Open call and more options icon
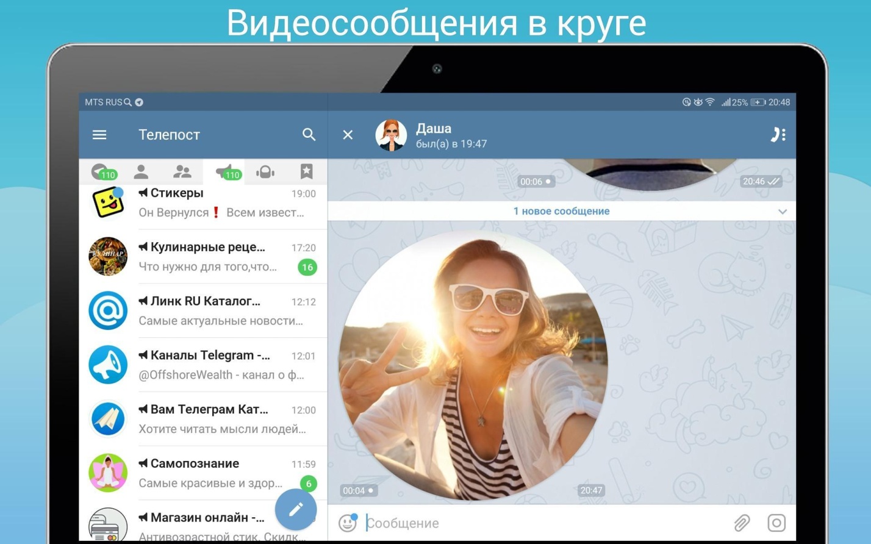This screenshot has width=871, height=544. 778,135
